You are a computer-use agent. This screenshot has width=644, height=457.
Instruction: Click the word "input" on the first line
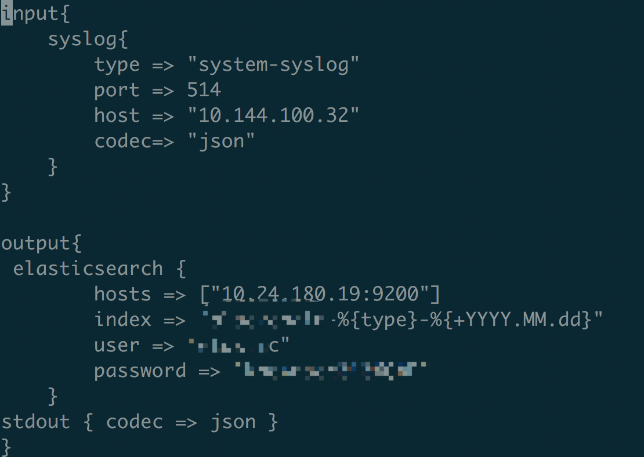coord(30,13)
